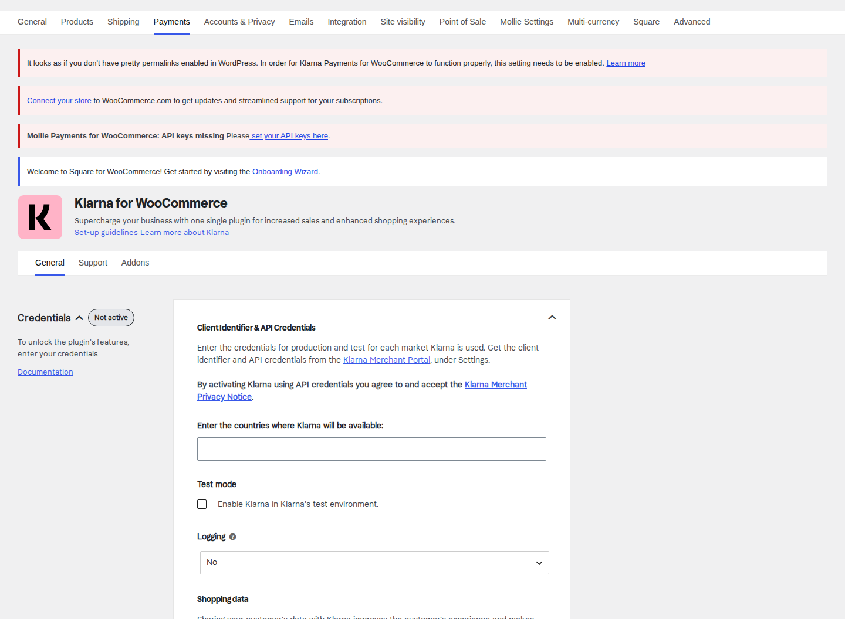Switch to the Klarna Support sub-tab
Image resolution: width=845 pixels, height=619 pixels.
93,263
